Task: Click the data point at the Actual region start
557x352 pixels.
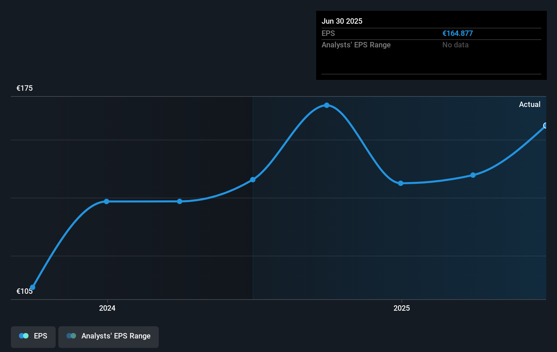Action: (253, 179)
